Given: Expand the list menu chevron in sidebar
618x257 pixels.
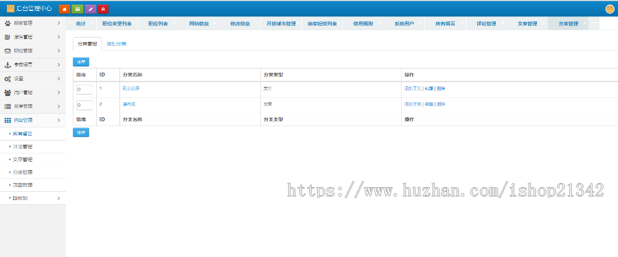Looking at the screenshot, I should point(58,106).
